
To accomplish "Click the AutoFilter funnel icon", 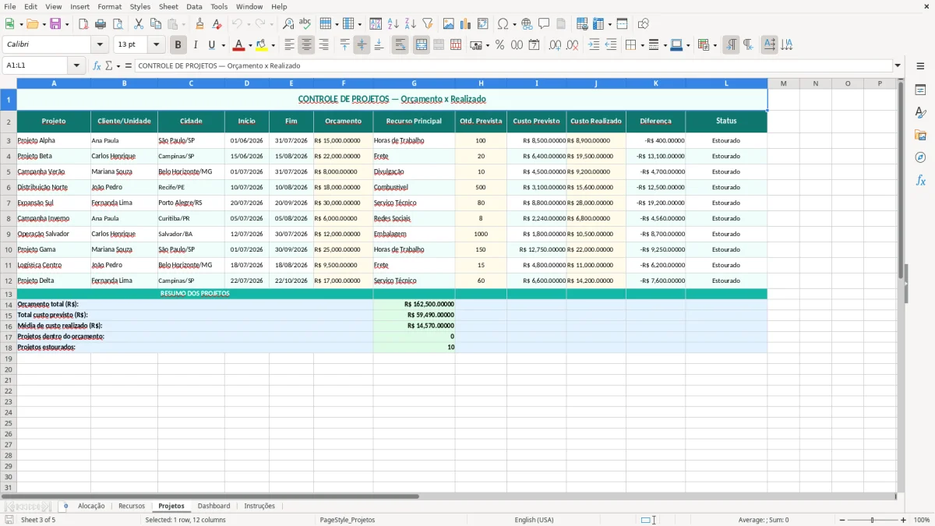I will tap(427, 24).
